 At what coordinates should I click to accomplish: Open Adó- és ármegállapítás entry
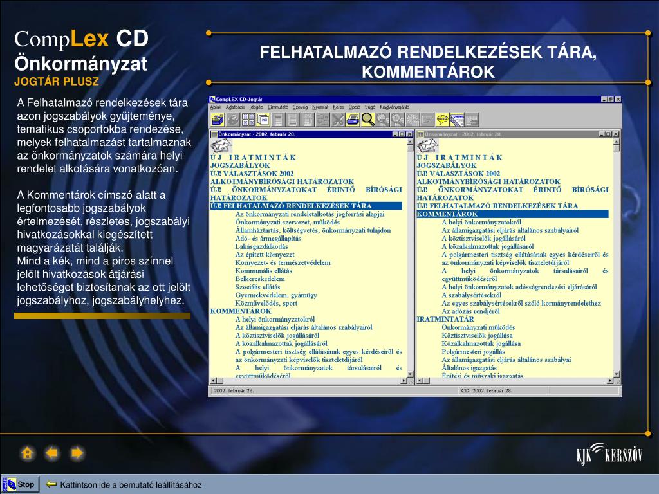(x=268, y=238)
